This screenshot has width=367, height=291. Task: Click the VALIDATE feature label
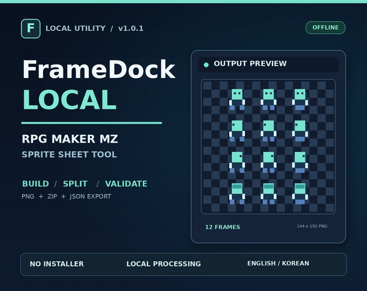coord(126,184)
